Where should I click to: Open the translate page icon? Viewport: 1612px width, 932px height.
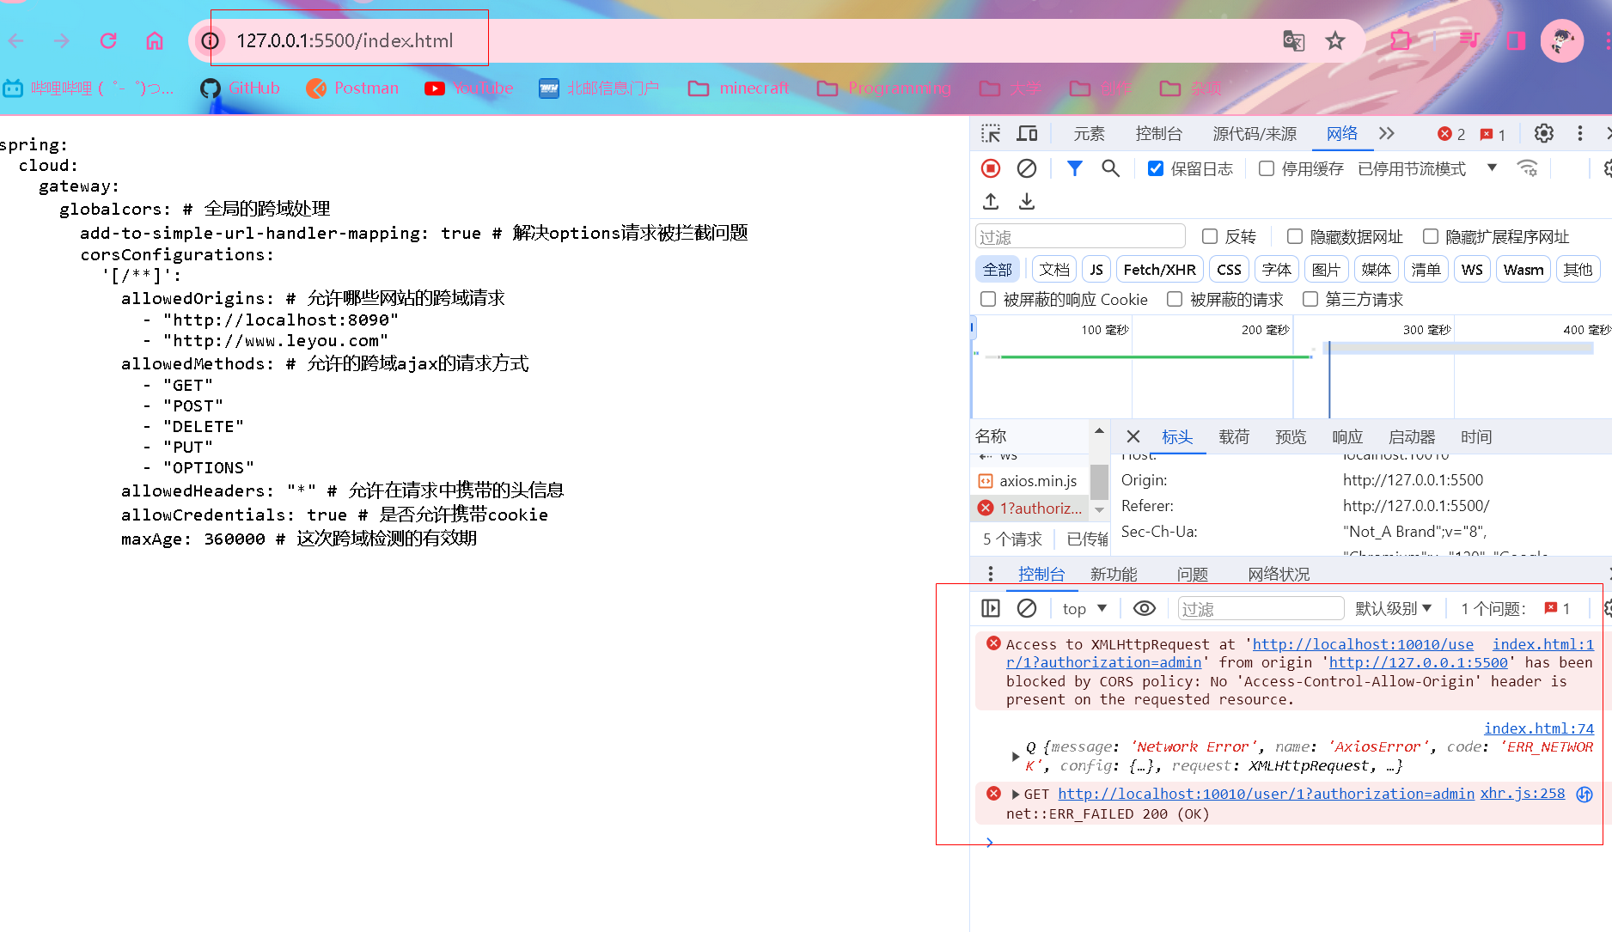(1293, 40)
